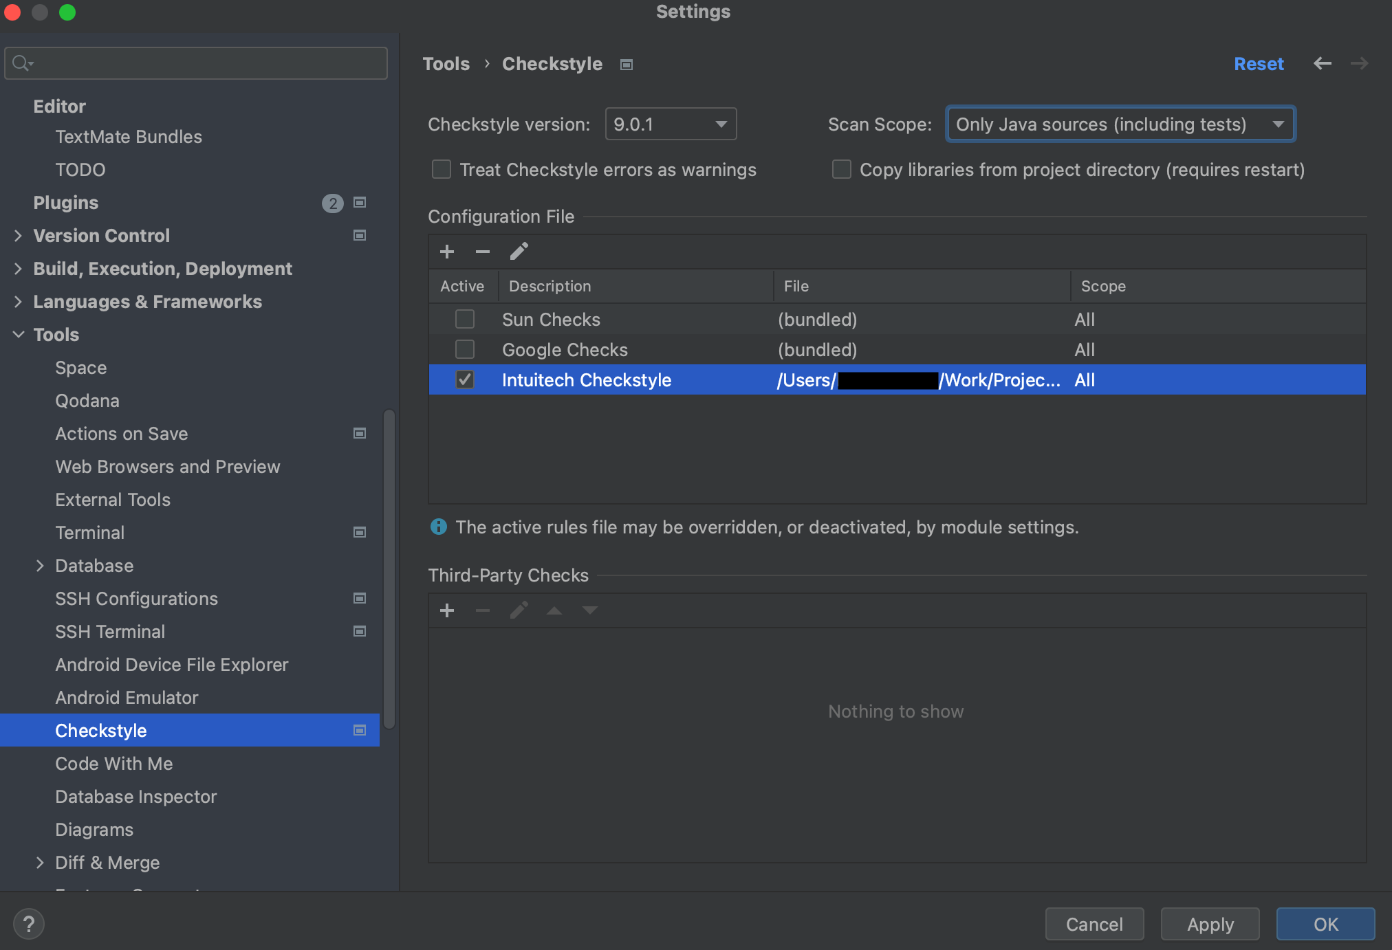Open help with the question mark icon
This screenshot has width=1392, height=950.
tap(29, 924)
